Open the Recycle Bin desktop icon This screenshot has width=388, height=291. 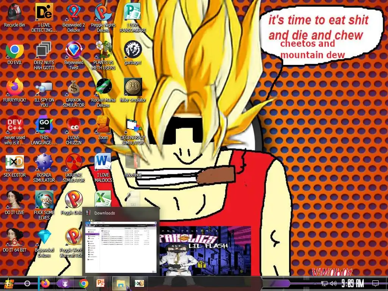tap(15, 15)
